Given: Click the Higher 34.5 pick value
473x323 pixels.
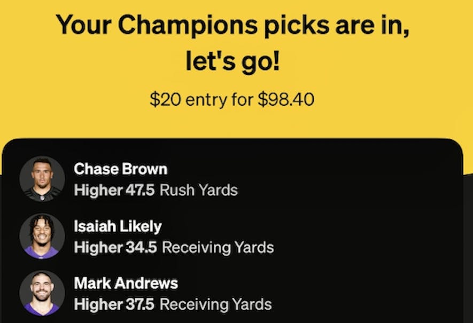Looking at the screenshot, I should point(115,248).
